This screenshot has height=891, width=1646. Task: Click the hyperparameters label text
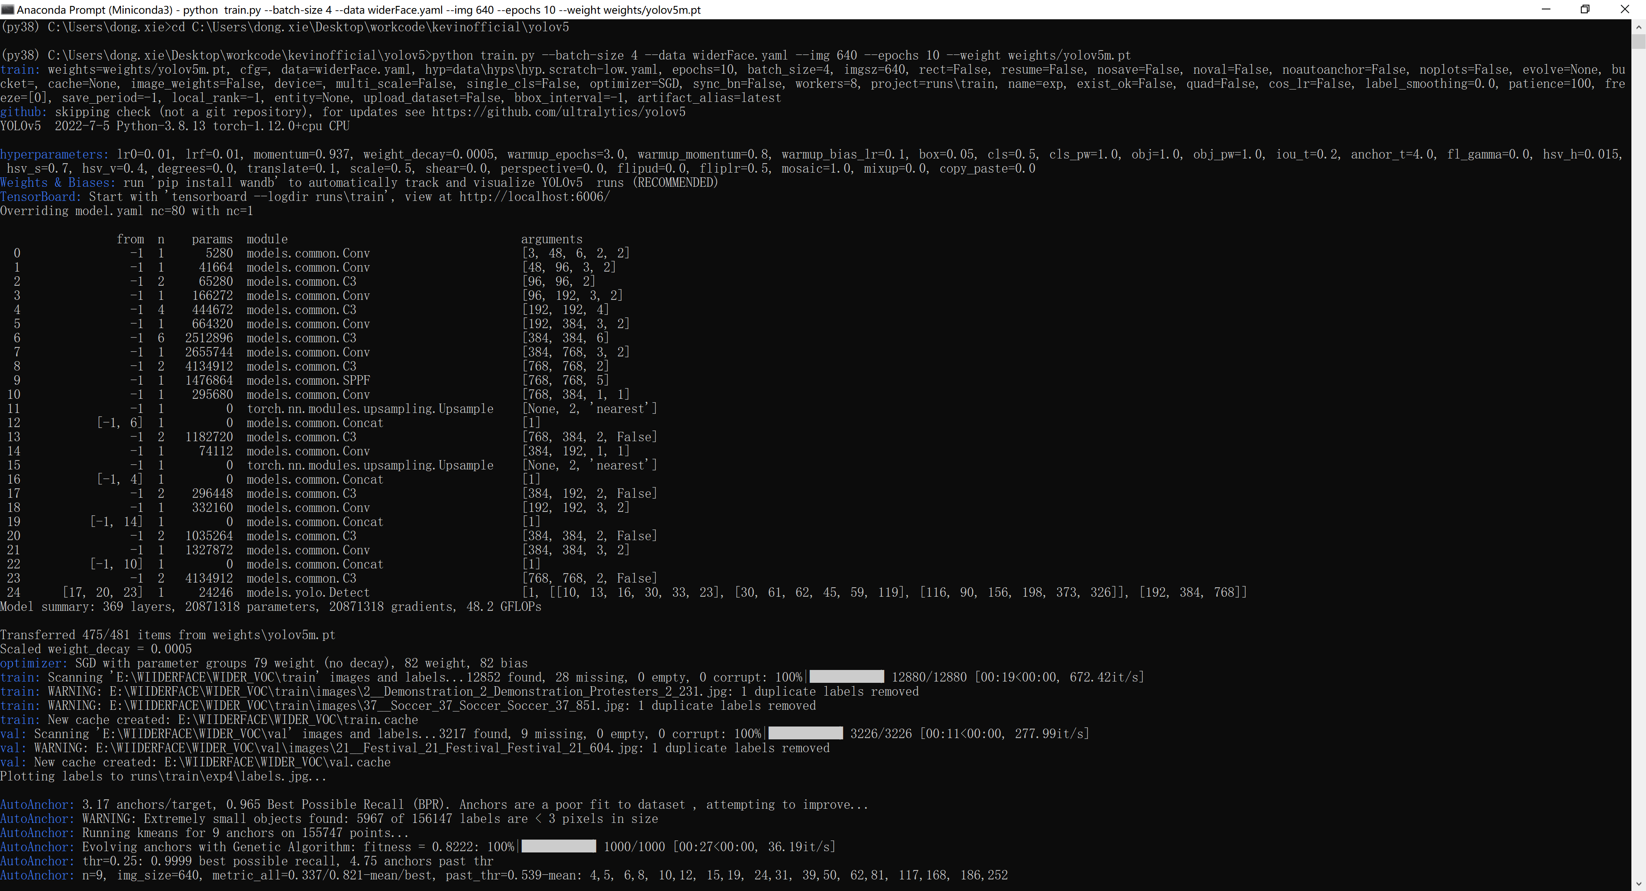(x=54, y=154)
